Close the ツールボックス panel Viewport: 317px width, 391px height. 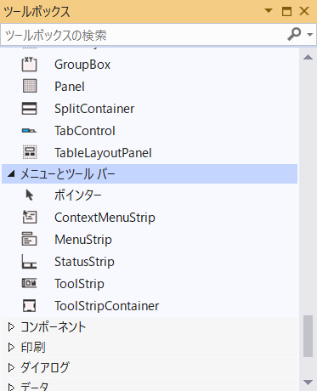coord(304,11)
